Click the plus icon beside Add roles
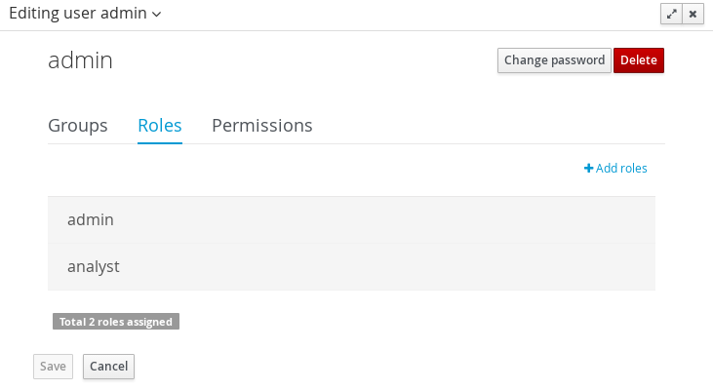This screenshot has width=713, height=390. point(588,169)
